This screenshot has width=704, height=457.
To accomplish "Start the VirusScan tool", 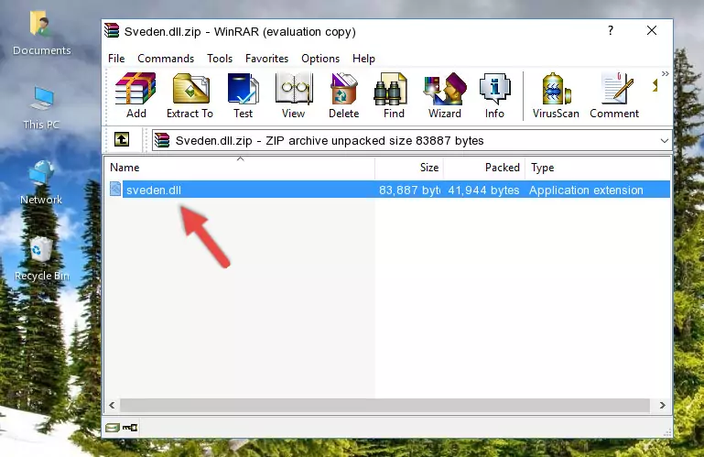I will pos(556,95).
